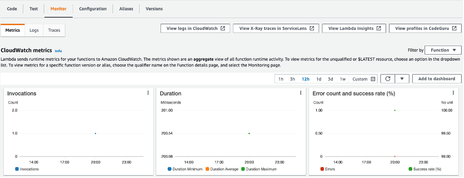
Task: Open the Code tab
Action: (12, 9)
